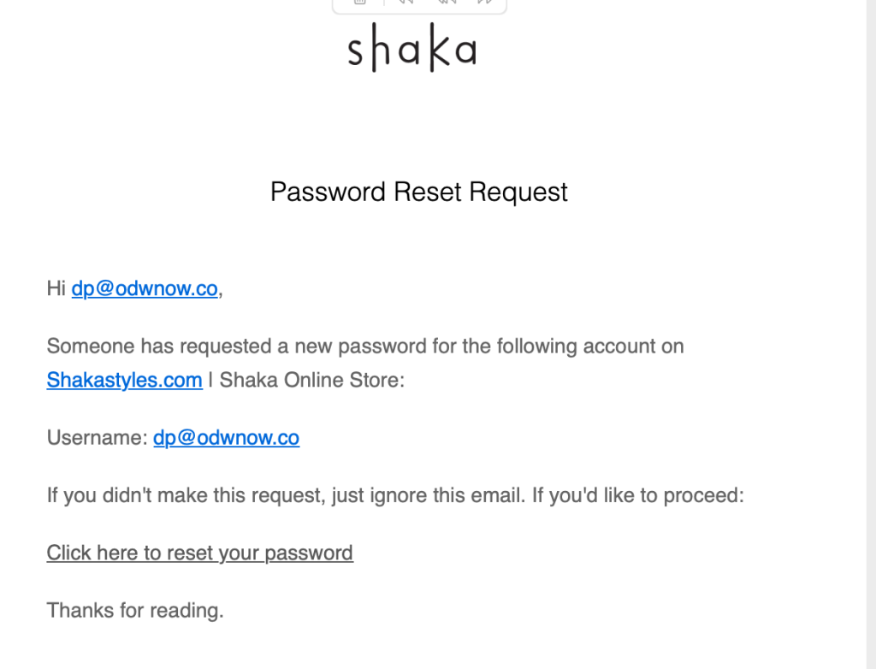Viewport: 876px width, 669px height.
Task: Click the trash delete icon in toolbar
Action: click(x=360, y=3)
